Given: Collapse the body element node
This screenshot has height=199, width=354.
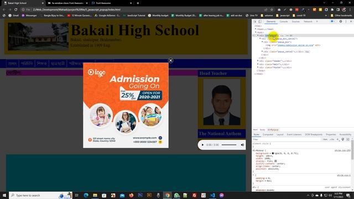Looking at the screenshot, I should 256,32.
